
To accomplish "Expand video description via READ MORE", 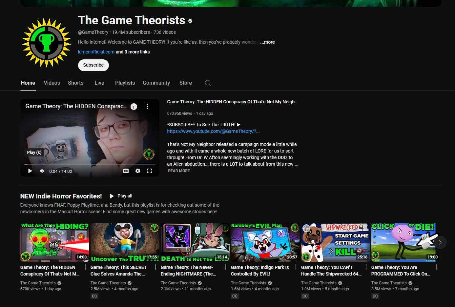I will (x=179, y=171).
